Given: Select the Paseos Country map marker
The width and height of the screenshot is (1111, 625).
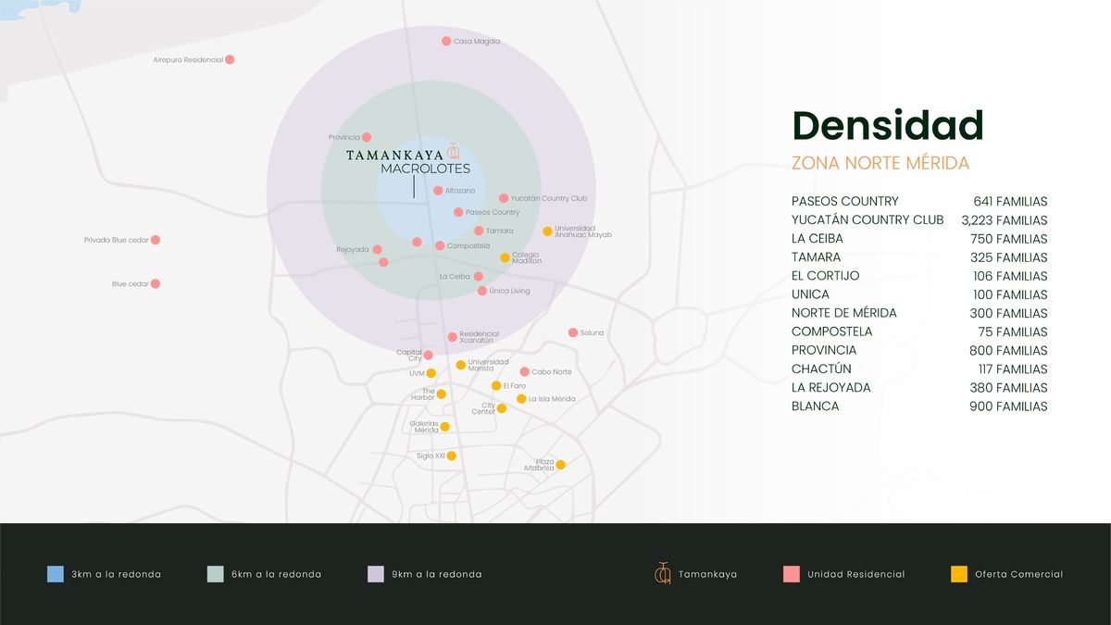Looking at the screenshot, I should pos(458,212).
